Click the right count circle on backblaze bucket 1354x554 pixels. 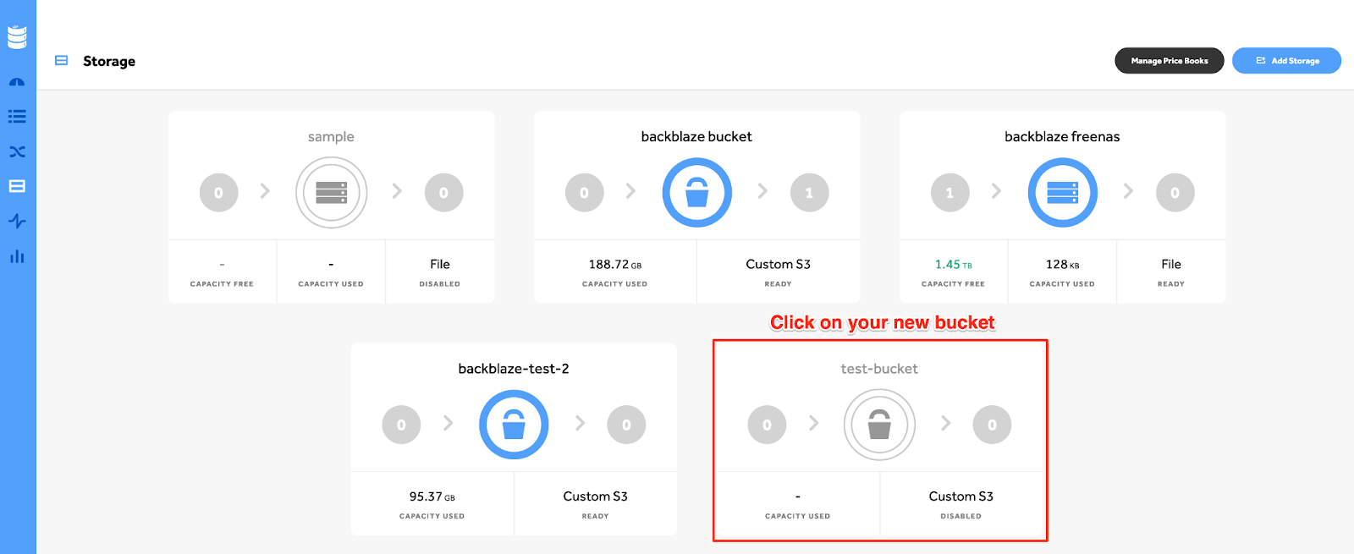click(809, 193)
